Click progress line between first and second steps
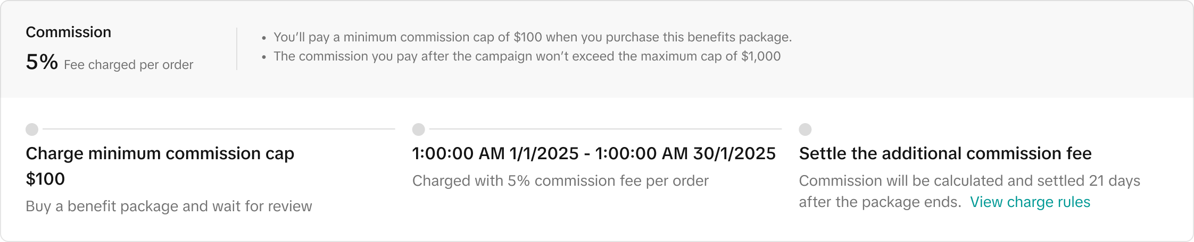 218,129
